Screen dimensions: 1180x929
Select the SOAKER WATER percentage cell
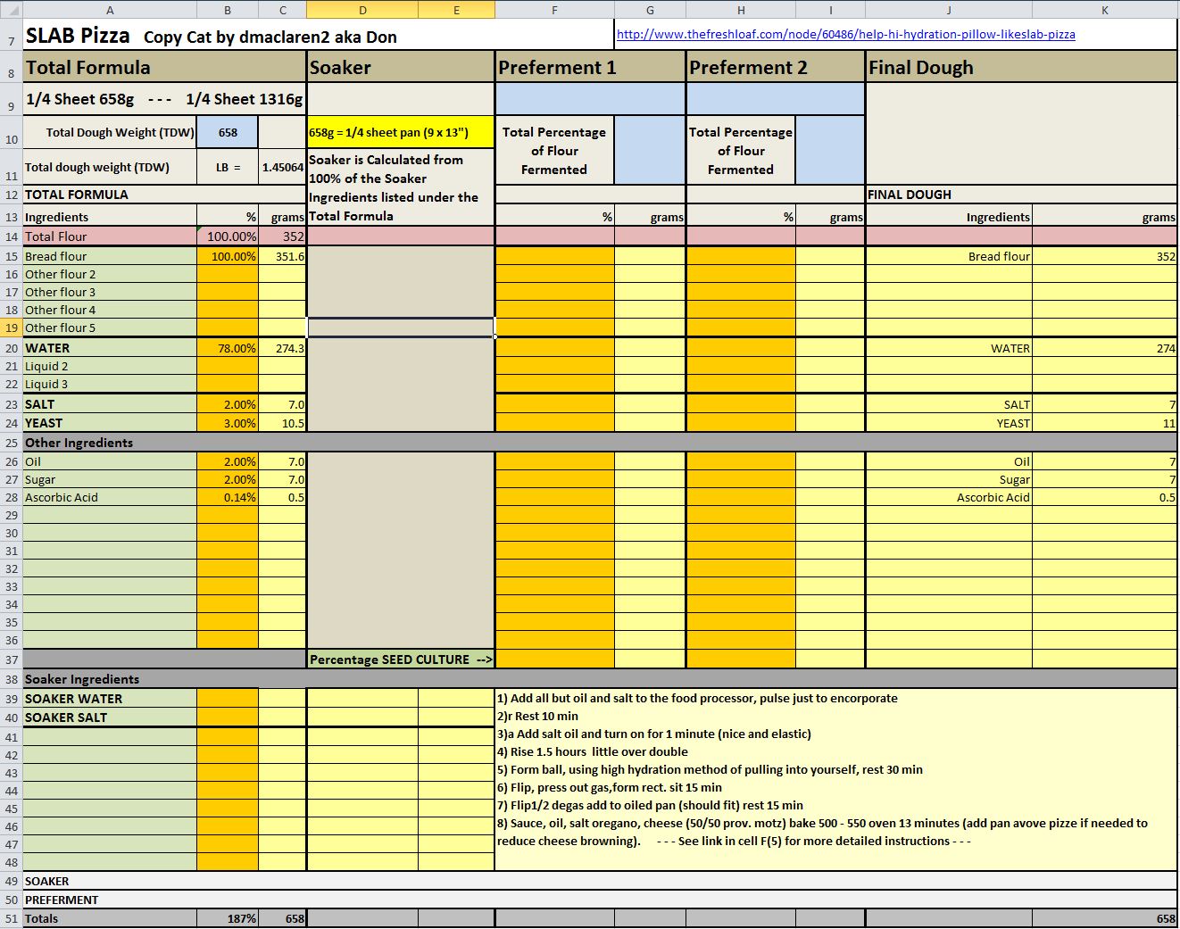pyautogui.click(x=228, y=699)
